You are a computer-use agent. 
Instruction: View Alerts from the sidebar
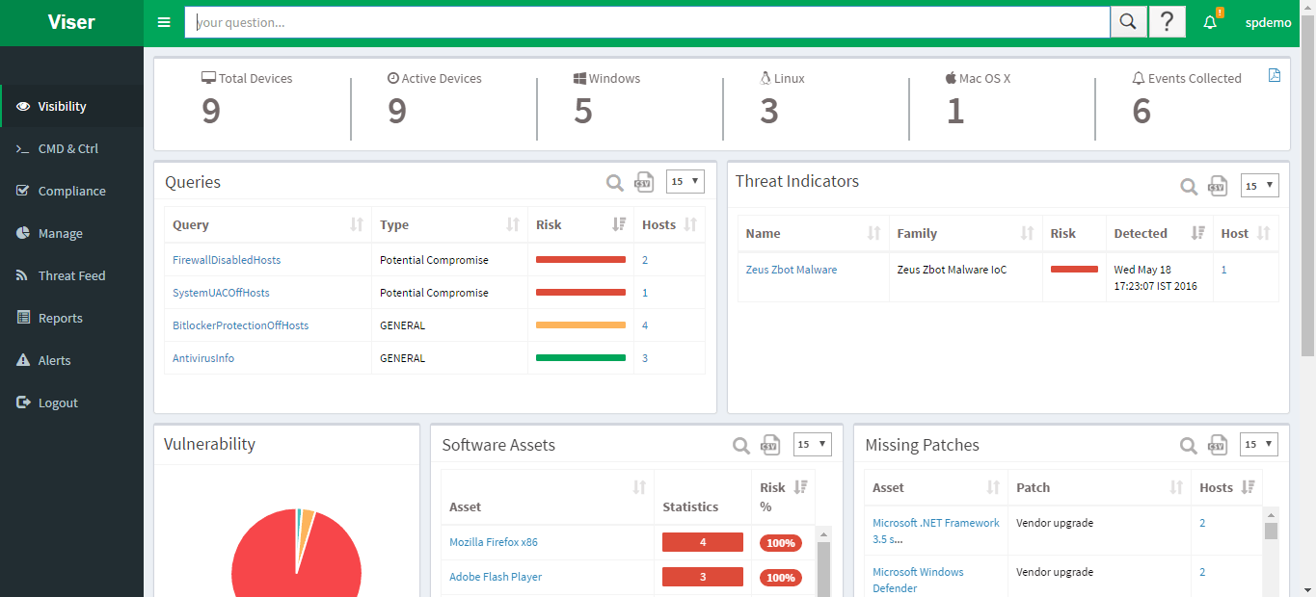click(x=71, y=360)
